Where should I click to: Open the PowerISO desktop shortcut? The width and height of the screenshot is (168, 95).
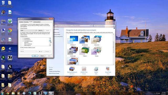click(3, 49)
